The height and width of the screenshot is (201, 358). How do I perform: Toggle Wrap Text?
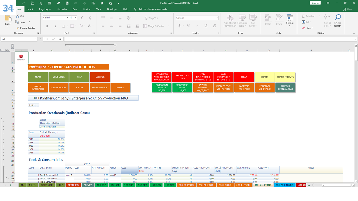click(x=151, y=18)
